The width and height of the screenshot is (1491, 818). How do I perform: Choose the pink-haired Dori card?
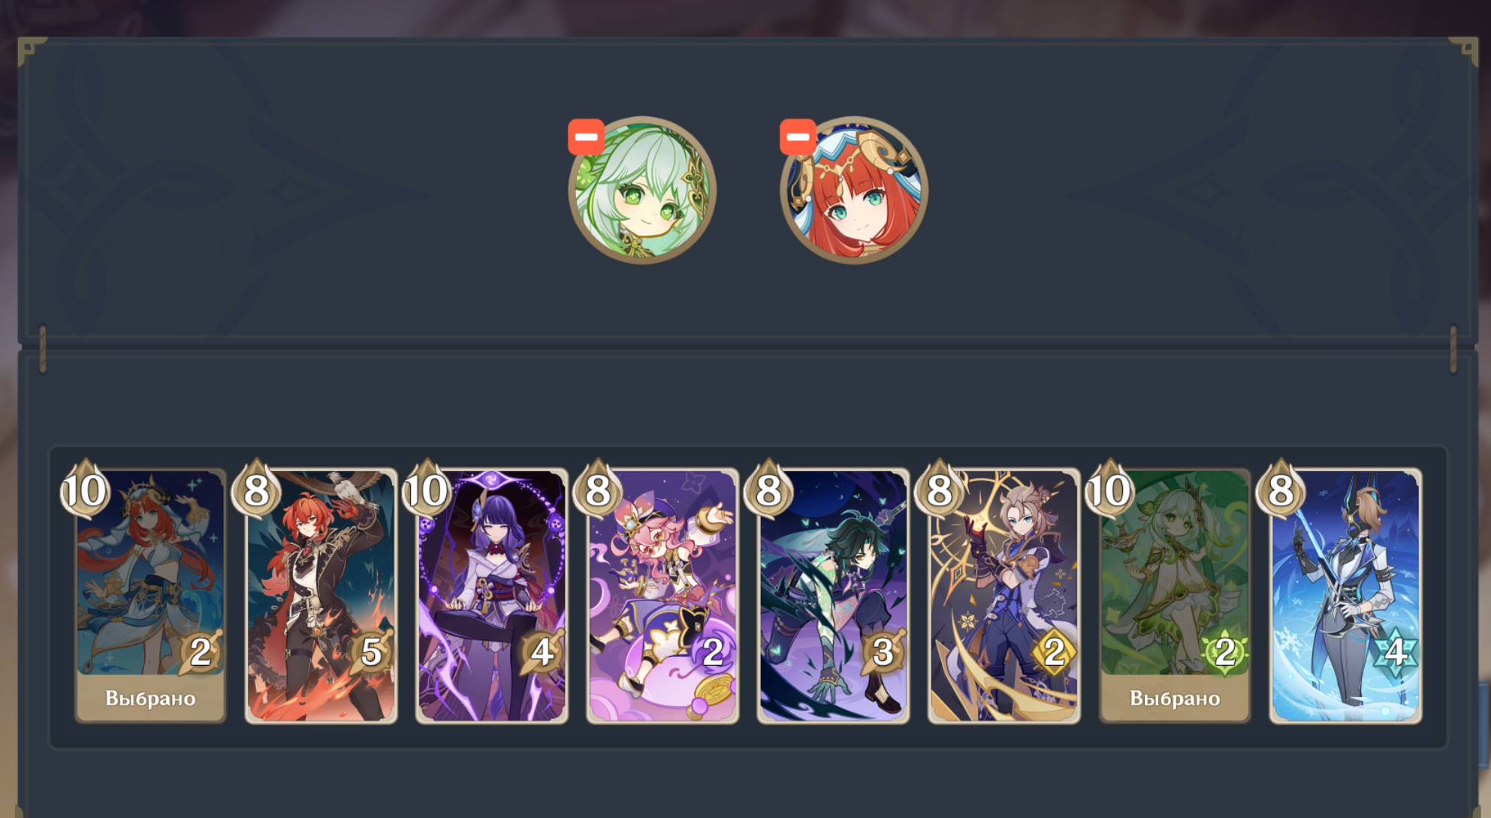click(662, 596)
